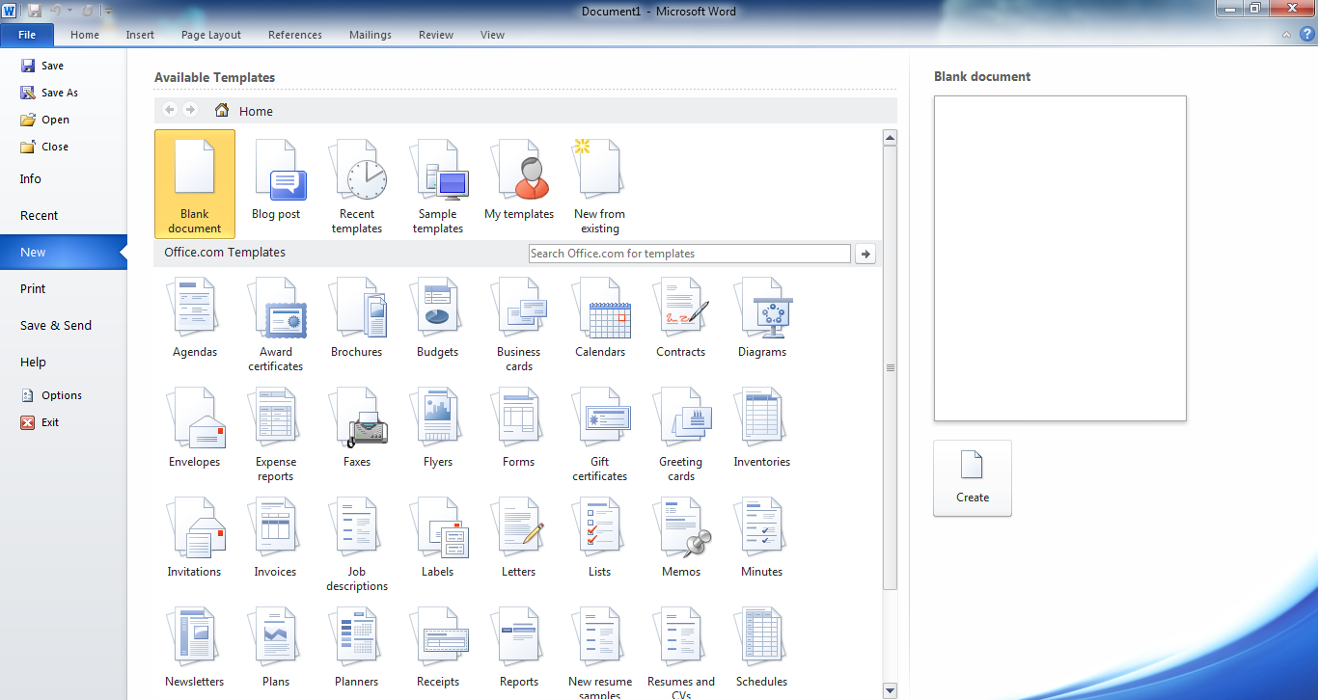Screen dimensions: 1318x700
Task: Open the Reports template category
Action: coord(519,648)
